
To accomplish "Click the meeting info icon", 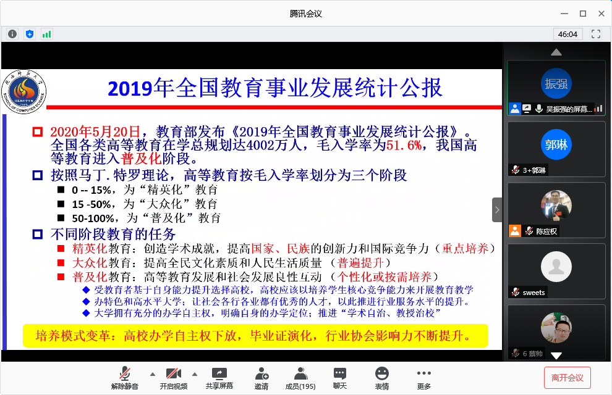I will (x=12, y=34).
